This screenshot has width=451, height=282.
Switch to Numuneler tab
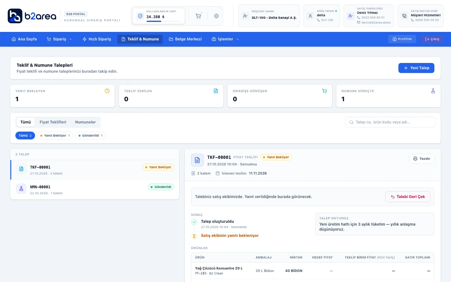86,122
